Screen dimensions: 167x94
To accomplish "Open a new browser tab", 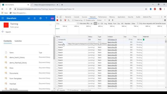I will 62,5.
